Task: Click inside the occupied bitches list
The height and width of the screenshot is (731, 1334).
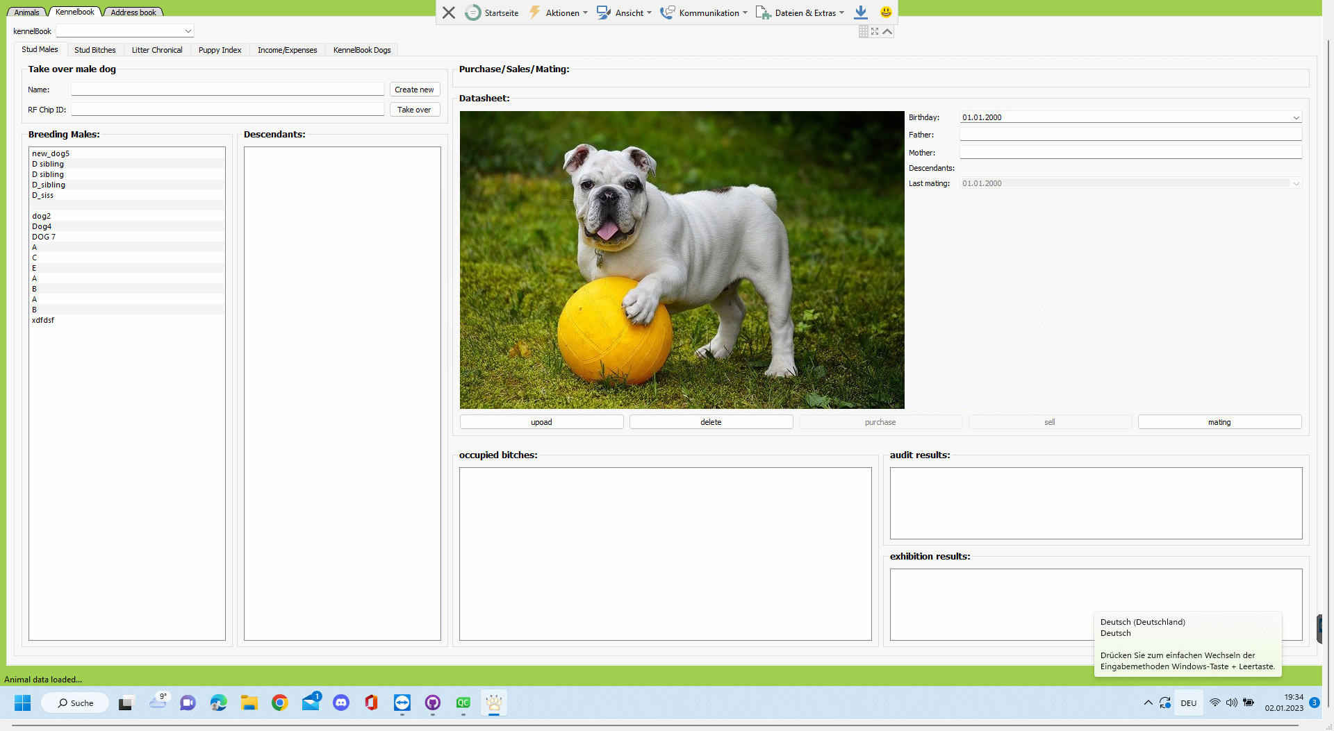Action: pos(665,553)
